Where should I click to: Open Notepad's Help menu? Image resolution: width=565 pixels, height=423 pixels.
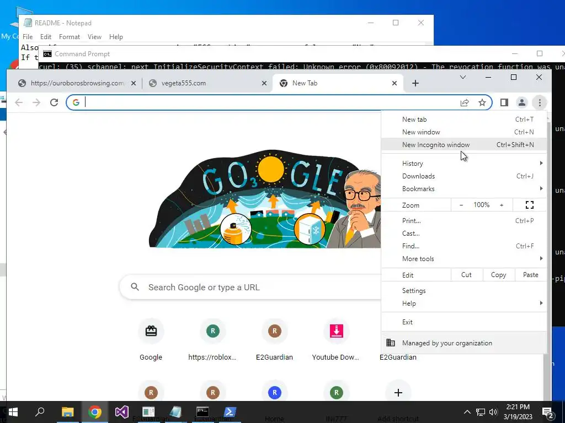click(116, 37)
